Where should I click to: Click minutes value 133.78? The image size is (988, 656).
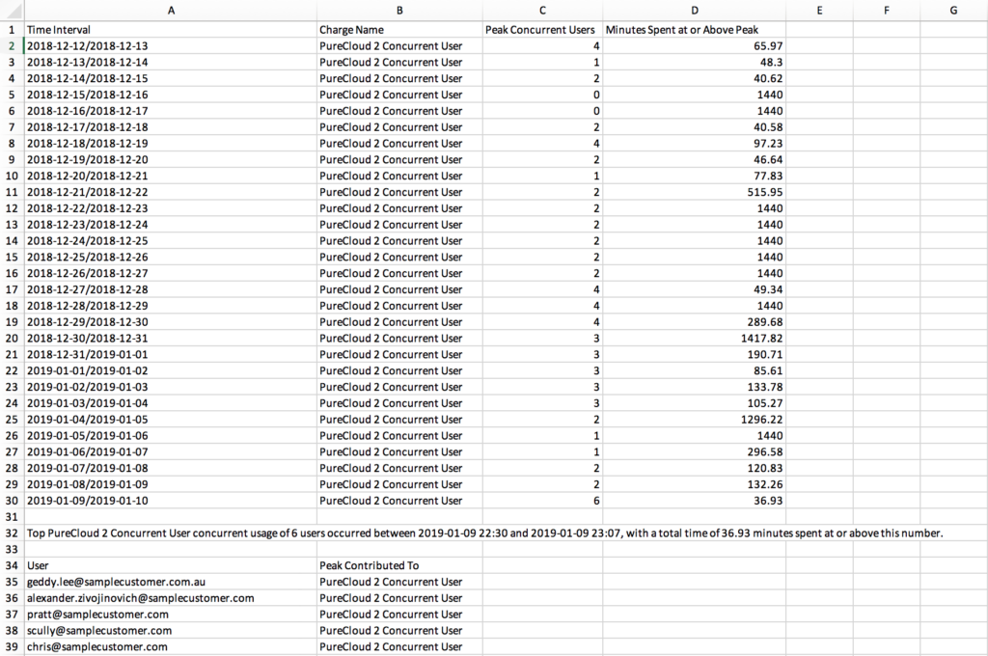(x=695, y=387)
